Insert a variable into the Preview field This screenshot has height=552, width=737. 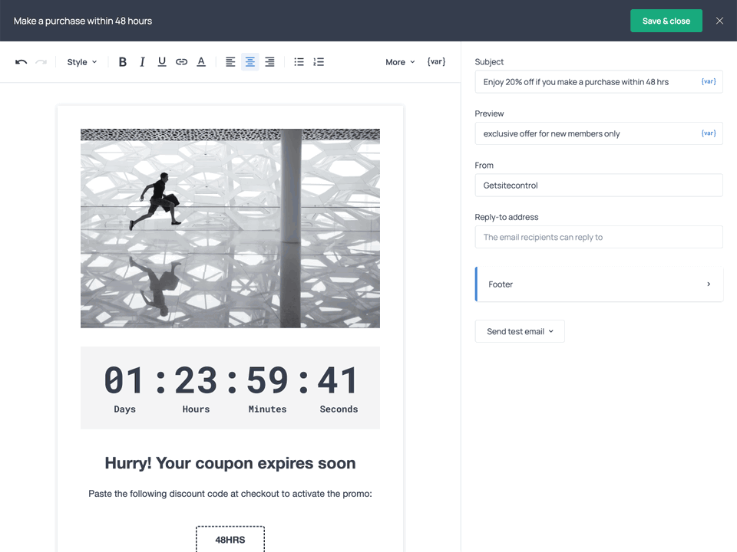point(708,133)
